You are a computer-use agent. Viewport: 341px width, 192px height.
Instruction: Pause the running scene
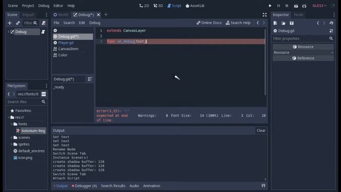[x=278, y=6]
